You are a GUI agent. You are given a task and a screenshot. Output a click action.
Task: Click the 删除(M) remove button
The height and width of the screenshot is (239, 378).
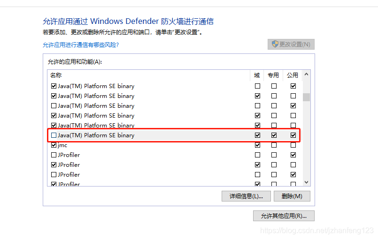tap(292, 196)
